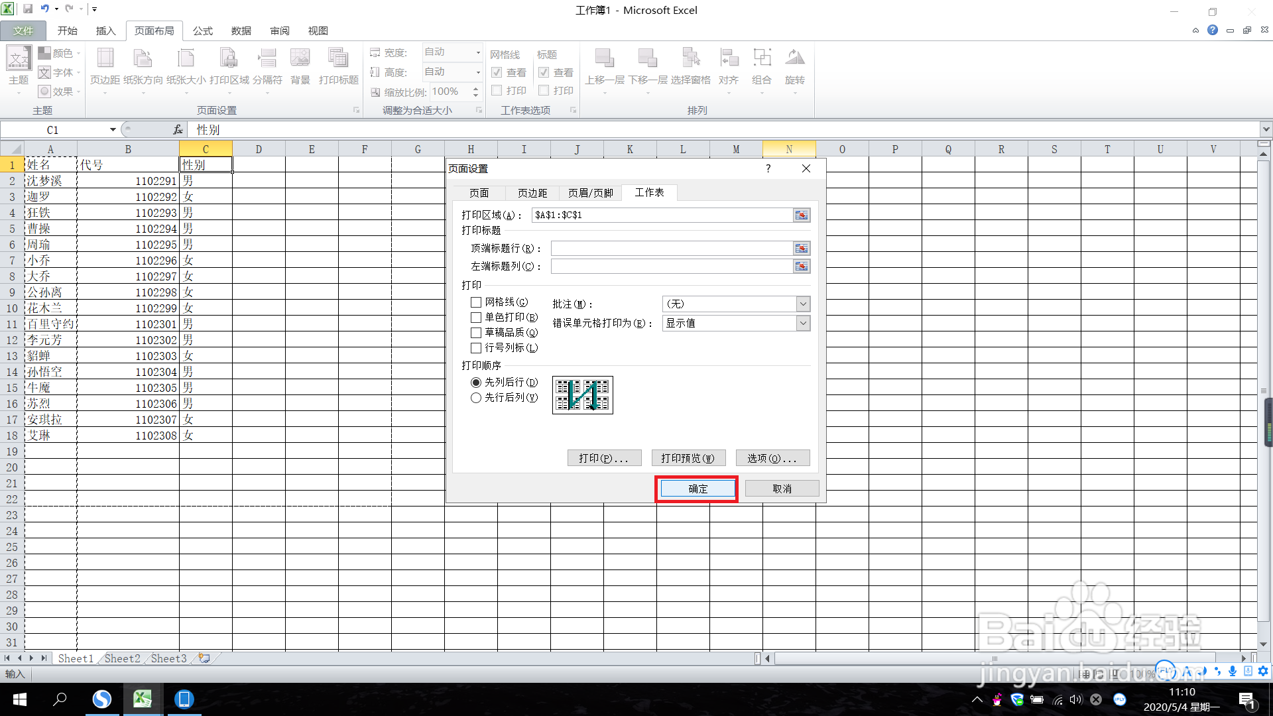Switch to the 页眉/页脚 tab

pos(590,192)
